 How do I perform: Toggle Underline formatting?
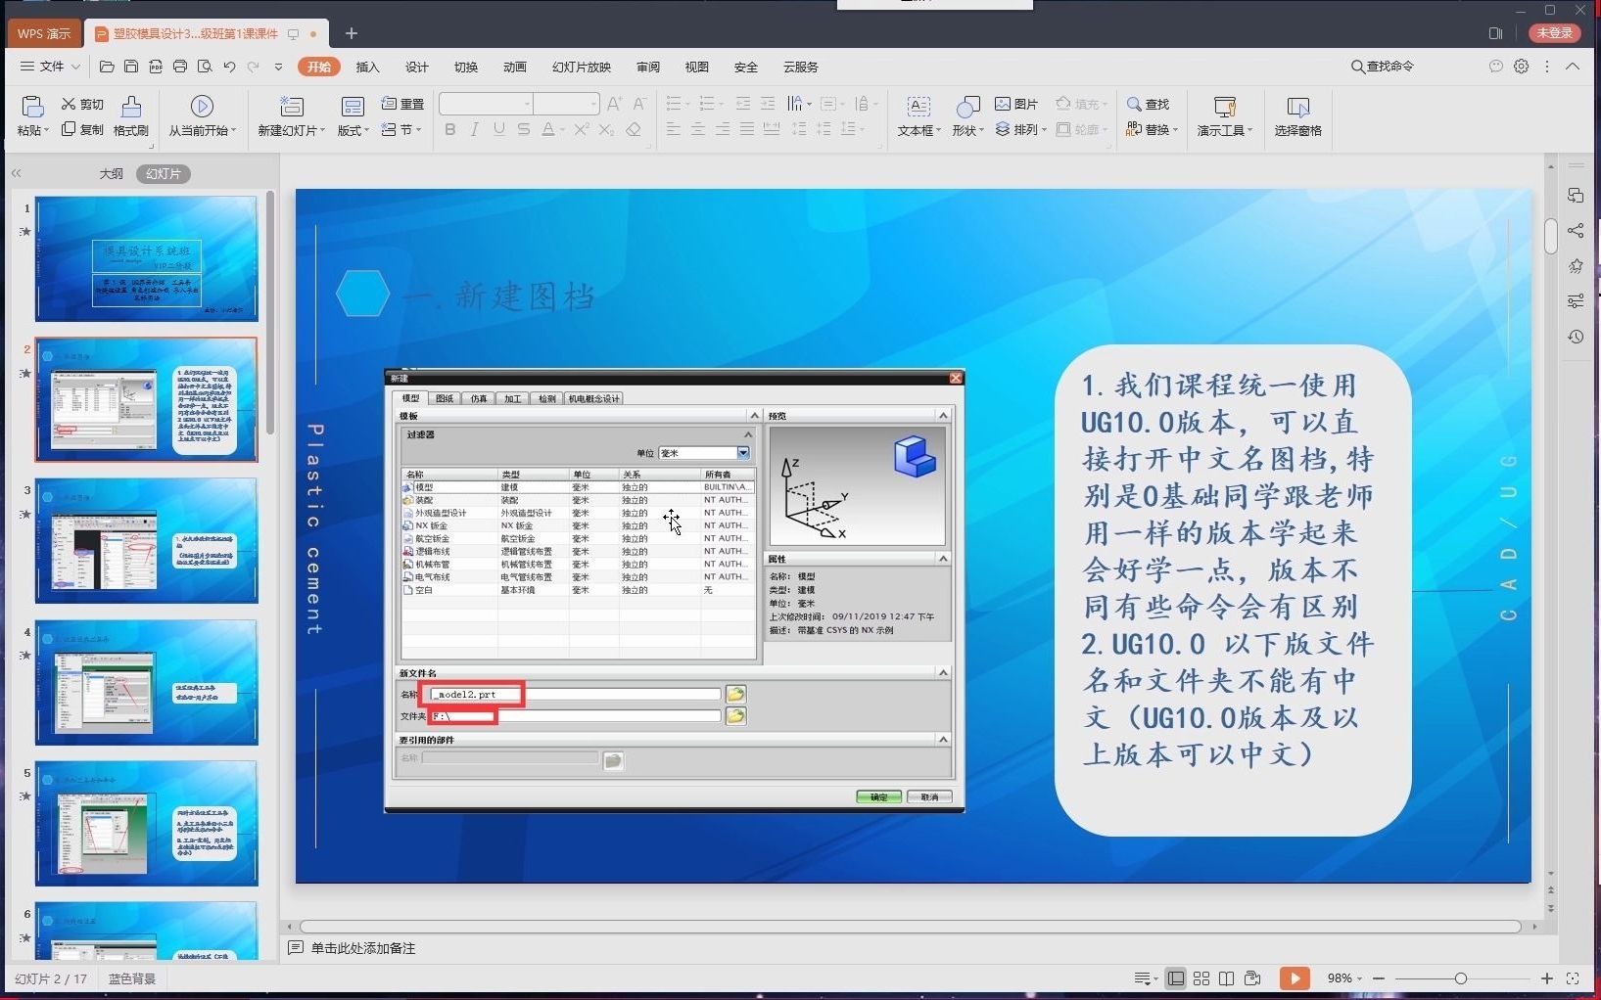[499, 129]
